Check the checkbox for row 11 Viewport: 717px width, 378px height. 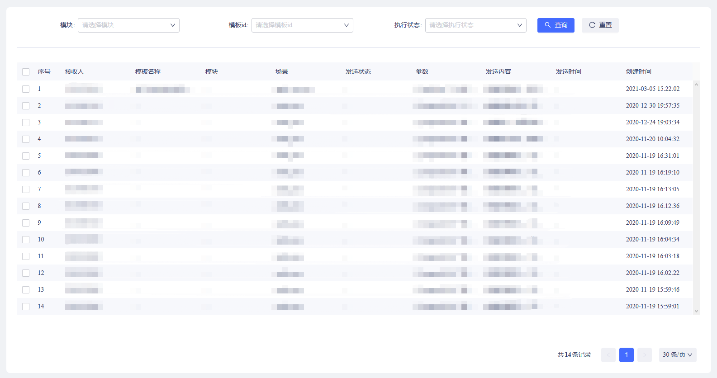(x=26, y=256)
